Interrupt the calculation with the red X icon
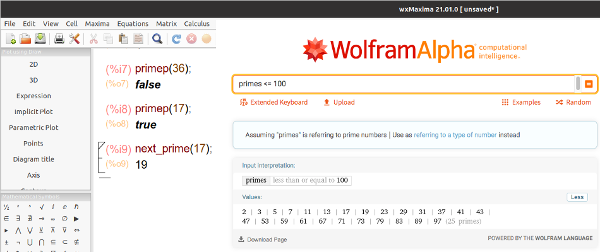Screen dimensions: 600x252 (x=191, y=38)
